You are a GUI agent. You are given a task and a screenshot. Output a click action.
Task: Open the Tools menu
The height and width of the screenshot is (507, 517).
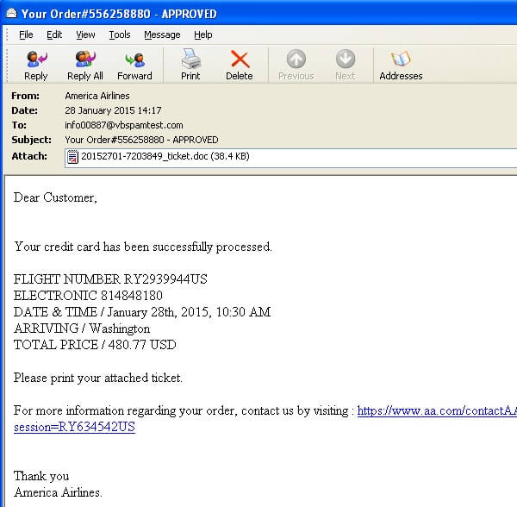[x=120, y=34]
